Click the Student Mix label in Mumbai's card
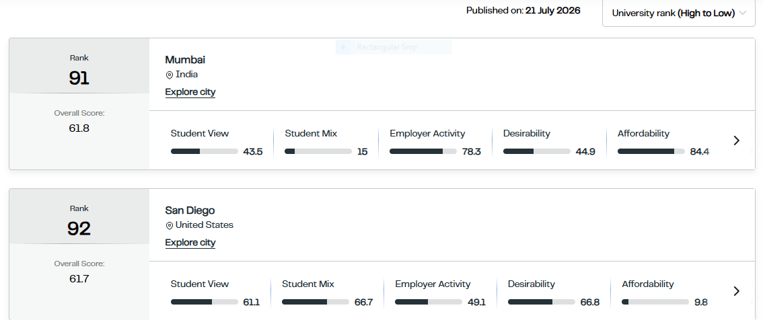763x320 pixels. coord(311,133)
